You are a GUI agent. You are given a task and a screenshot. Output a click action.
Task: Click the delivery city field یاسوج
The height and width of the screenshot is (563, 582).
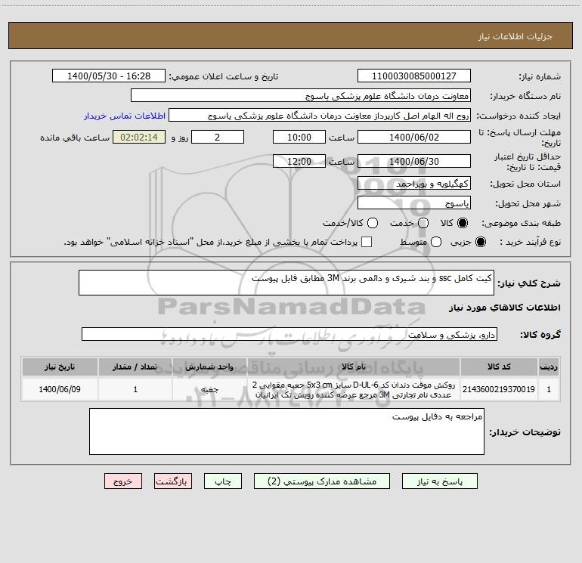tap(414, 203)
